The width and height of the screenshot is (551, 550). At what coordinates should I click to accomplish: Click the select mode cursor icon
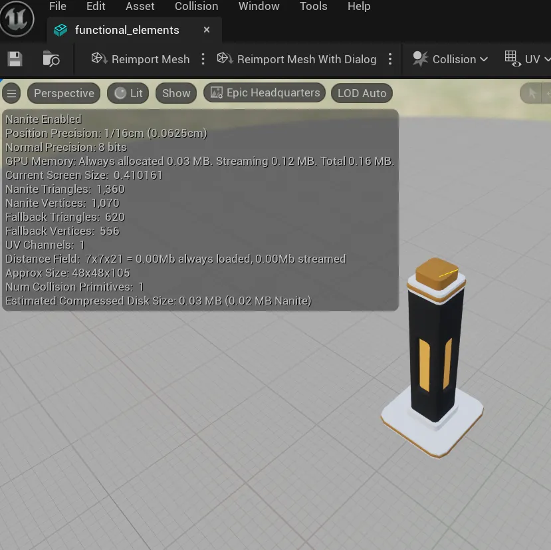tap(532, 93)
